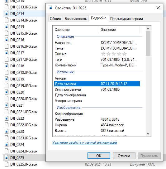Click the empty Авторы property row
The height and width of the screenshot is (169, 166).
pos(97,78)
